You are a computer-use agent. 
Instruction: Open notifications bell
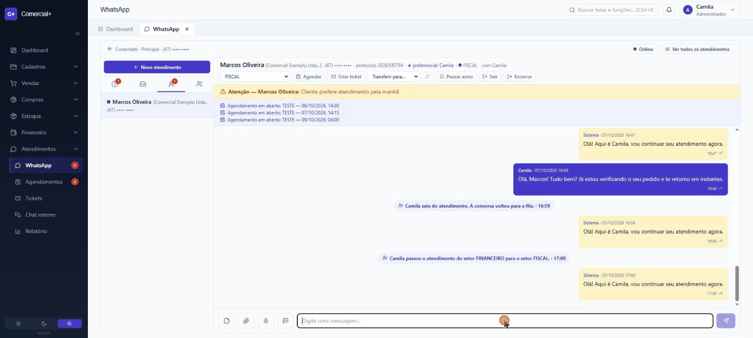(669, 10)
